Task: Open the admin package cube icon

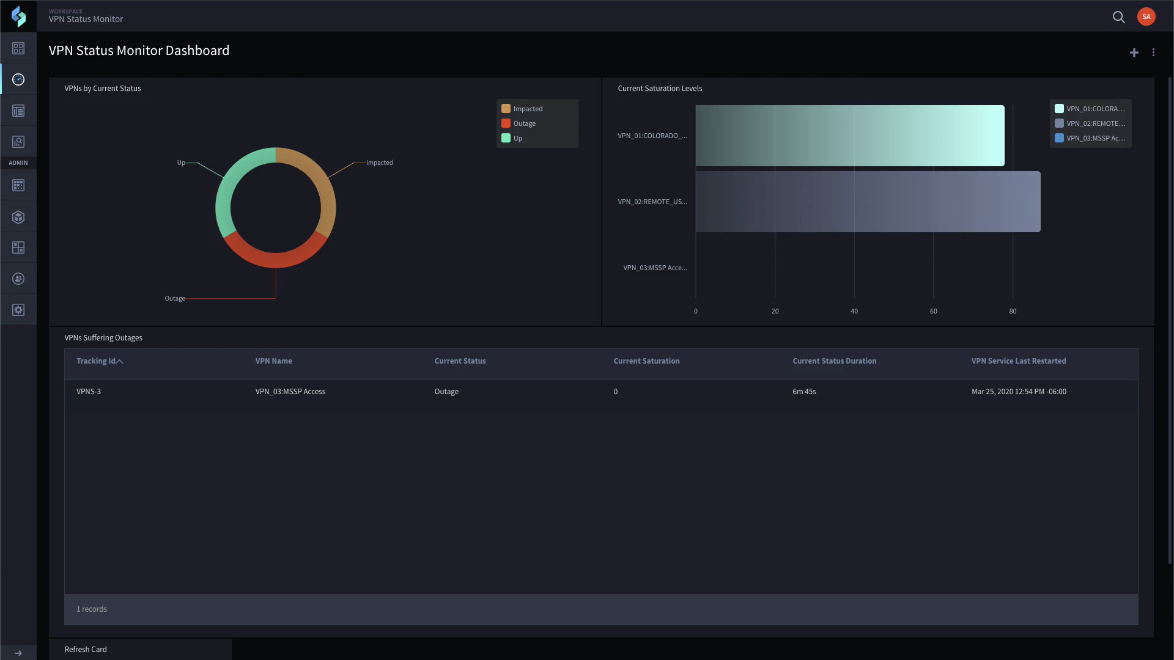Action: [18, 217]
